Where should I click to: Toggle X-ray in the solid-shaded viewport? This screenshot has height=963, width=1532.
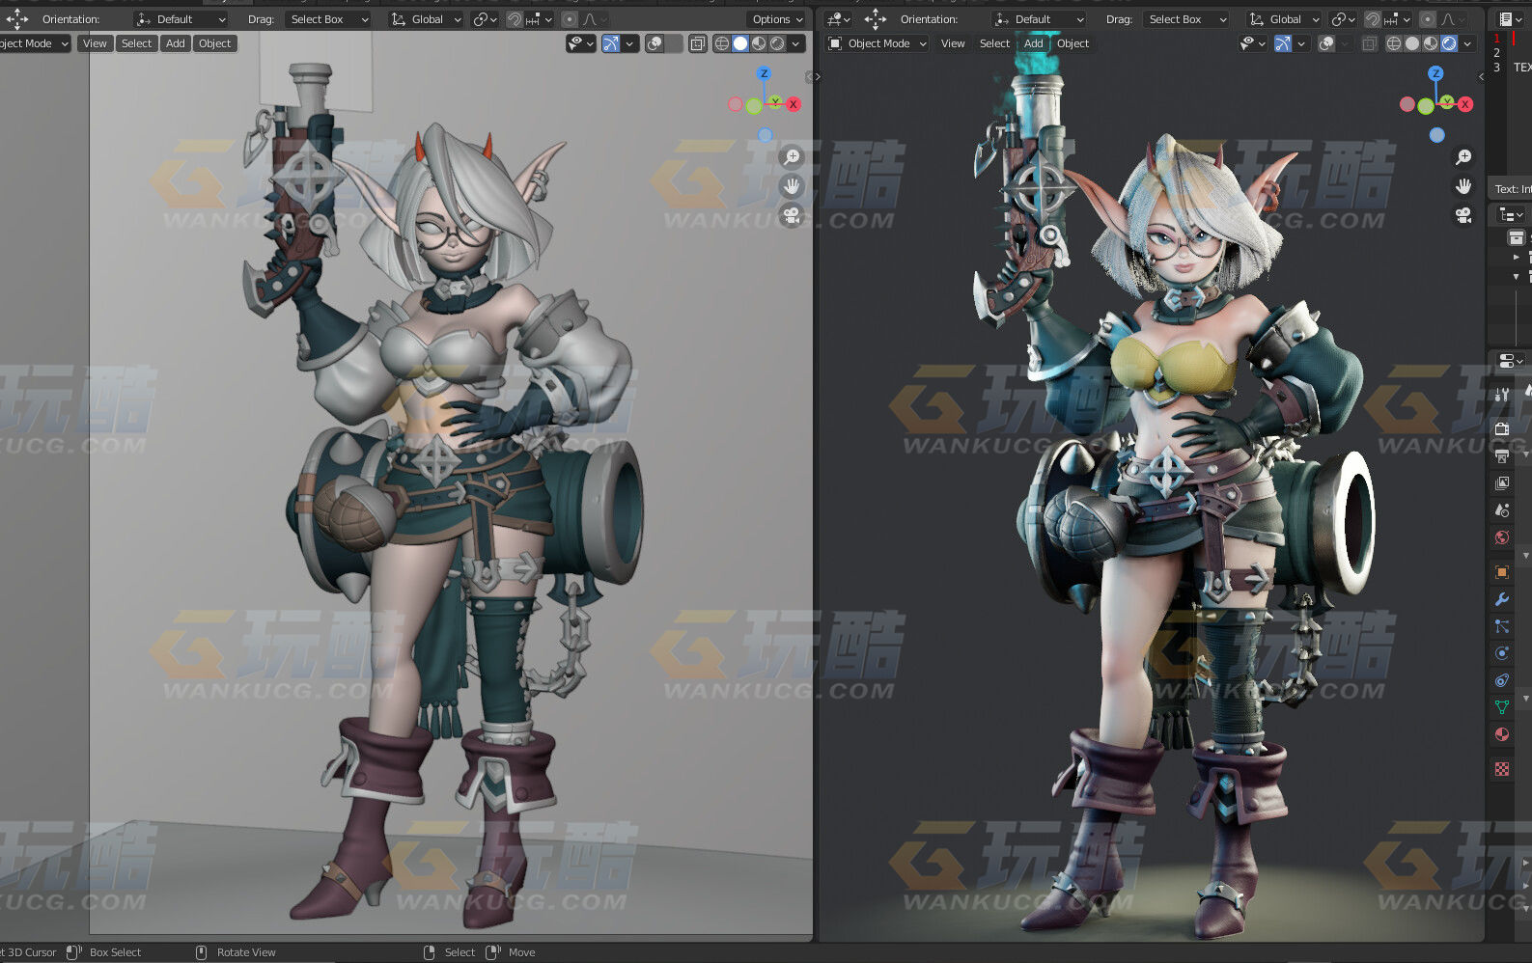[698, 43]
